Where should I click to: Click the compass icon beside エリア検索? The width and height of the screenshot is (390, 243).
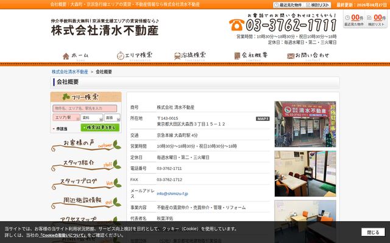tap(121, 56)
